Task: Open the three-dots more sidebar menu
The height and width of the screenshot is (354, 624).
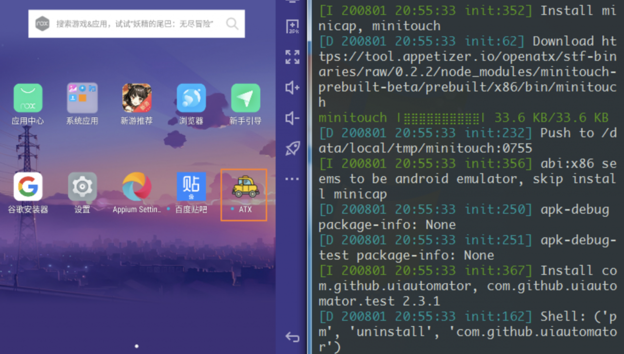Action: 292,179
